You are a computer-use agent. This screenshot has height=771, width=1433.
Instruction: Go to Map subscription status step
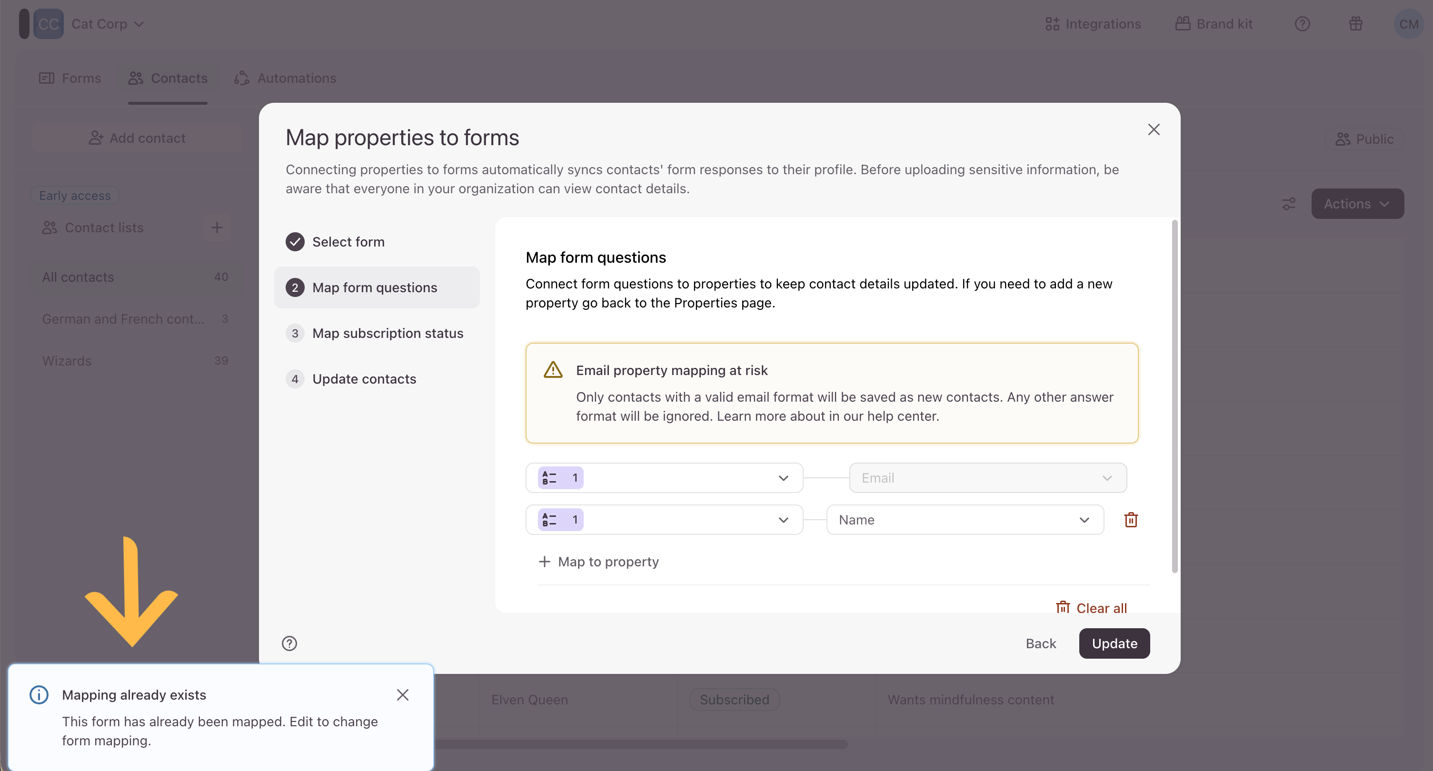(387, 333)
